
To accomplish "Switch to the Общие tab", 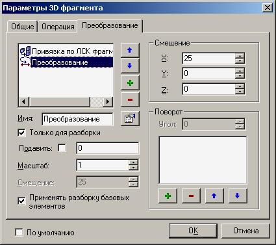I will (x=23, y=27).
